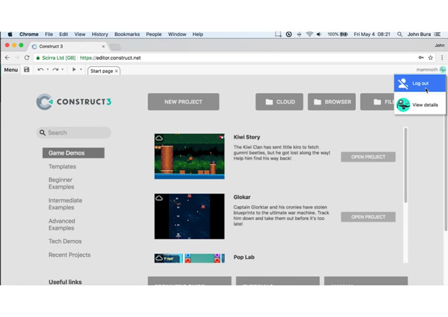
Task: Click the Save project icon
Action: (26, 70)
